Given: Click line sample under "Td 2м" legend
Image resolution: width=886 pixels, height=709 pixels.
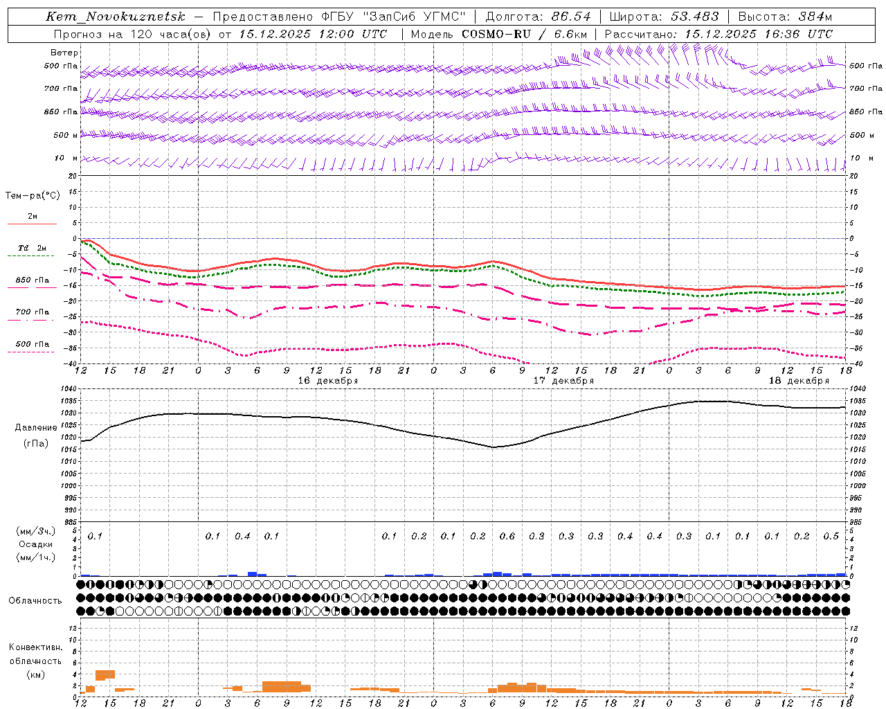Looking at the screenshot, I should (x=31, y=256).
